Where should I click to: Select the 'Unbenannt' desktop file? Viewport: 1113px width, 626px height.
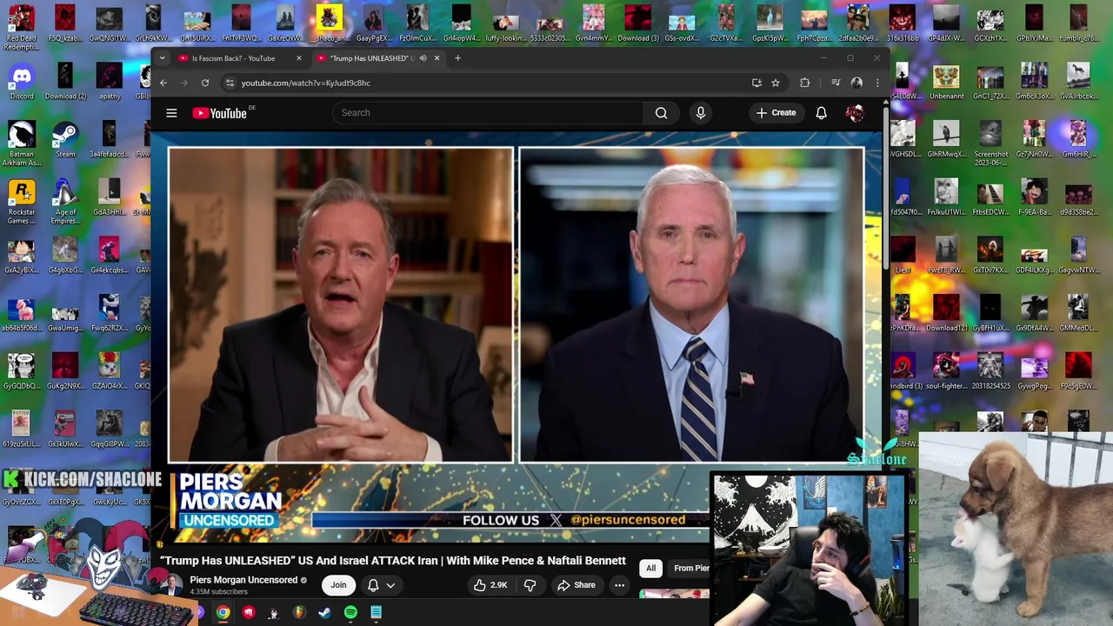946,82
